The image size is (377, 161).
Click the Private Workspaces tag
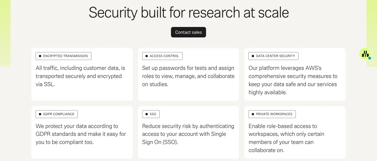[272, 114]
